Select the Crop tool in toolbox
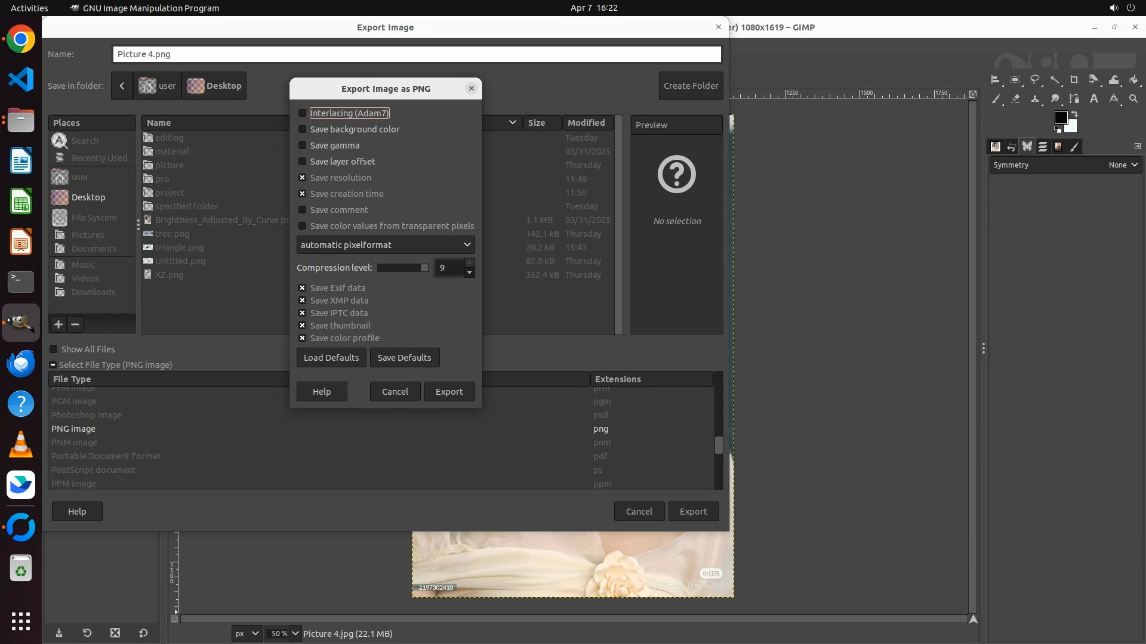 pos(1074,80)
